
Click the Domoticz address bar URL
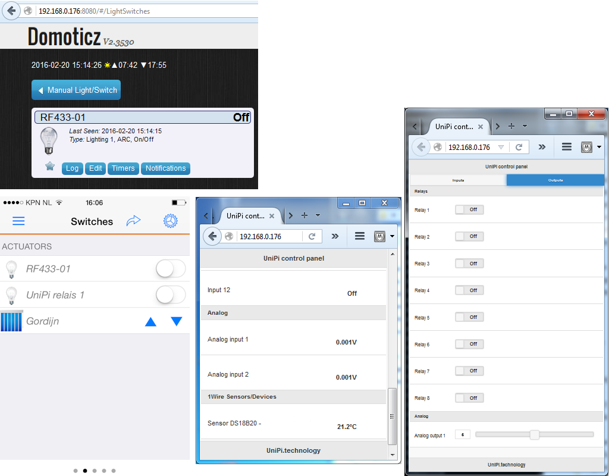(95, 11)
